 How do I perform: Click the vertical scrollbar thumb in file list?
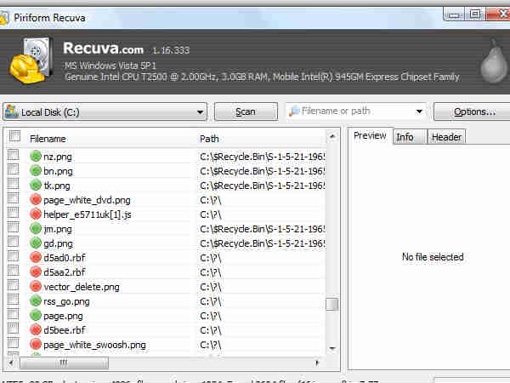(x=332, y=304)
